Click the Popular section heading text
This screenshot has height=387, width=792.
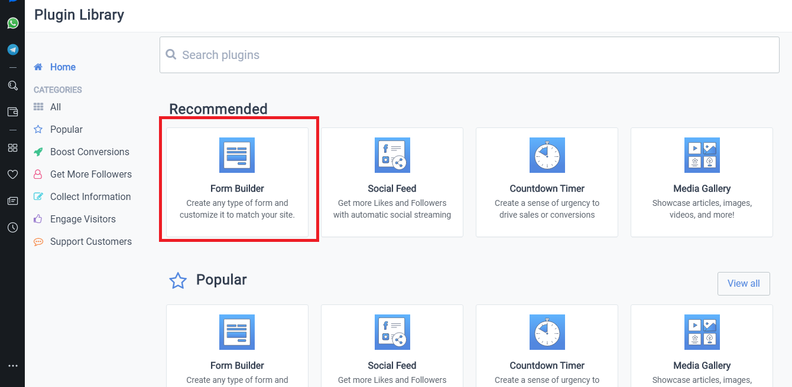coord(222,280)
